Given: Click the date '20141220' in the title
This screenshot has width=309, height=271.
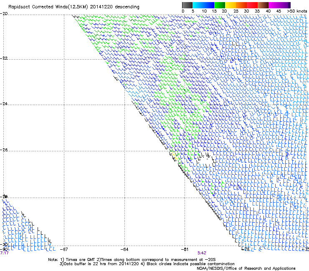Looking at the screenshot, I should [101, 7].
